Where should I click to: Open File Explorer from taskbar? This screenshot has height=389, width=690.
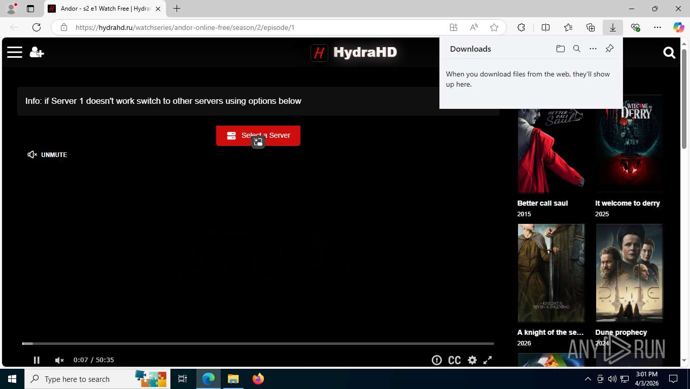pyautogui.click(x=233, y=379)
